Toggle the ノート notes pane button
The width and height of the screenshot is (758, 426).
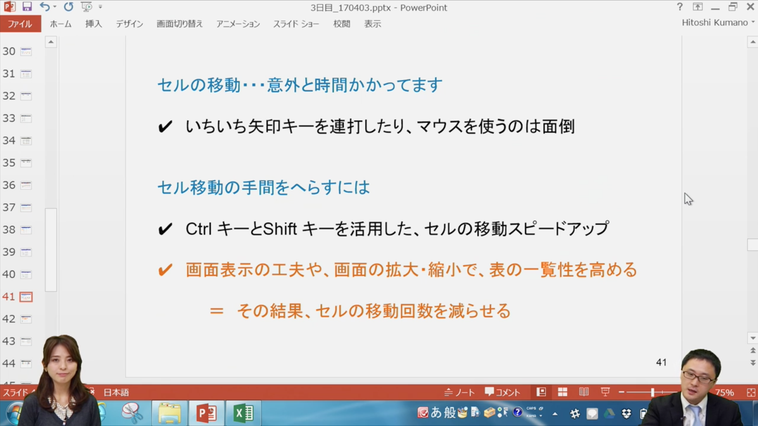(459, 392)
